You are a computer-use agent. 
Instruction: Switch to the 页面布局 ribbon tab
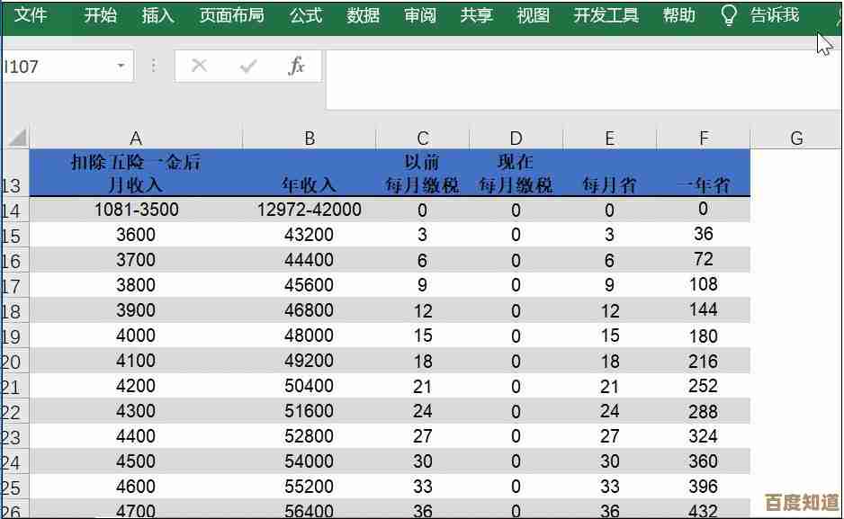pyautogui.click(x=231, y=15)
